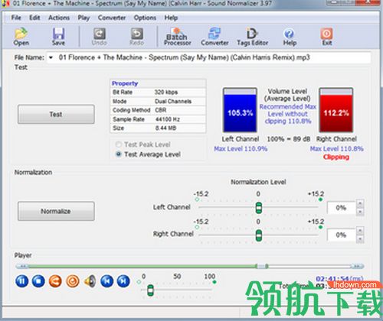Select the Test Average Level radio button

coord(118,154)
